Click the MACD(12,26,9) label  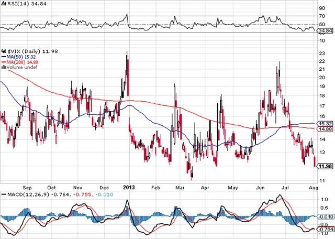tap(29, 194)
